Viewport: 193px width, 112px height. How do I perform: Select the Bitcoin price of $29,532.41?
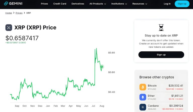(x=176, y=86)
